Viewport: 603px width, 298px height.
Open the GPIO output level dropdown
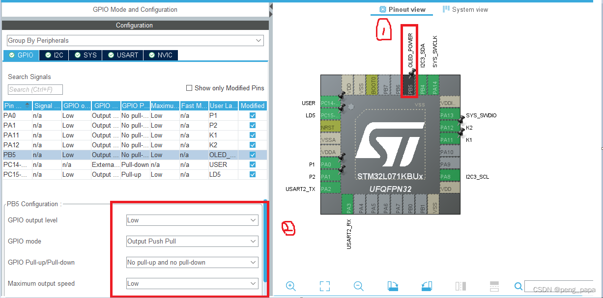click(x=192, y=220)
